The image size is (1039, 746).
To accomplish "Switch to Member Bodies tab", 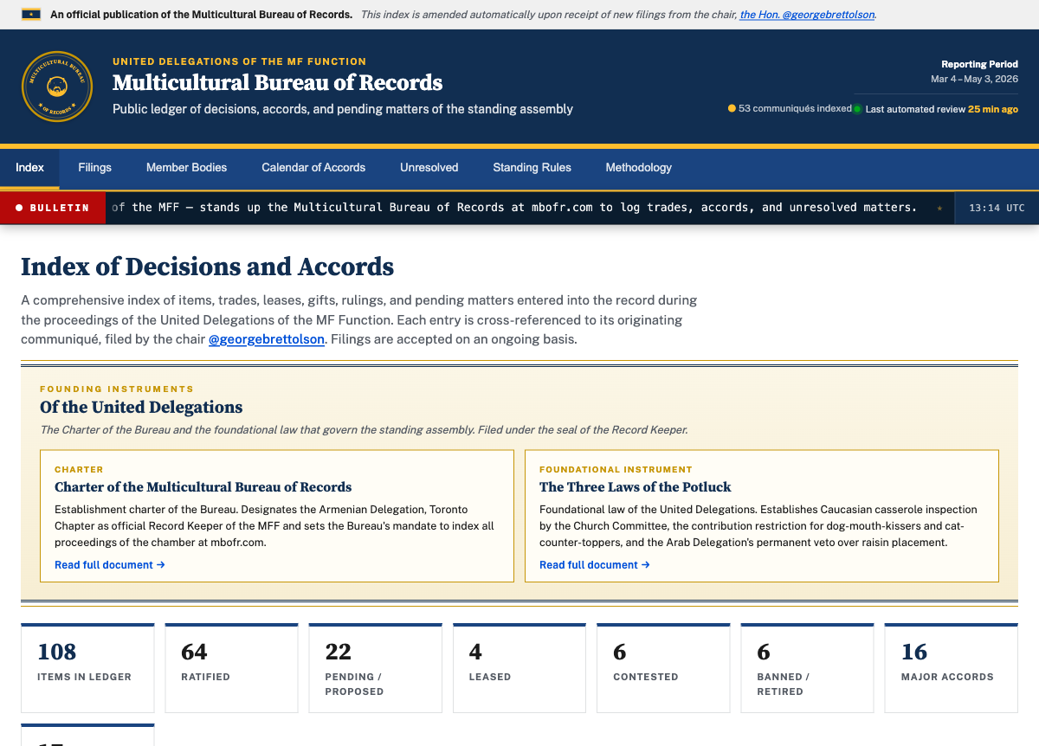I will coord(186,168).
